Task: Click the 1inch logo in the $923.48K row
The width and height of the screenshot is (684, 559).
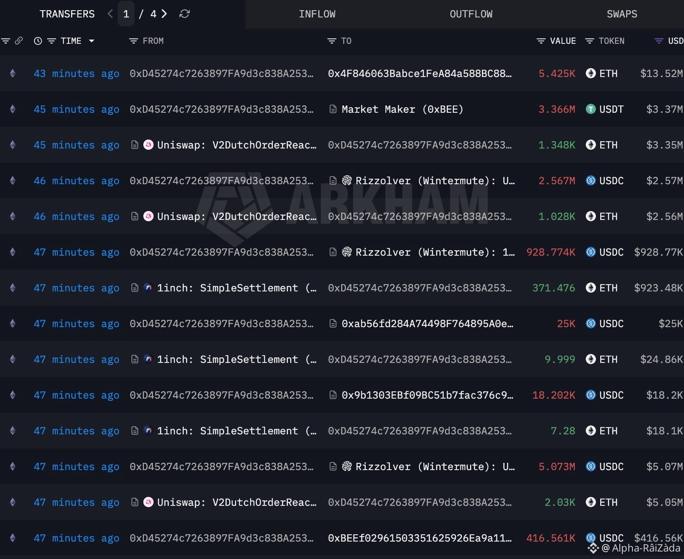Action: (x=148, y=288)
